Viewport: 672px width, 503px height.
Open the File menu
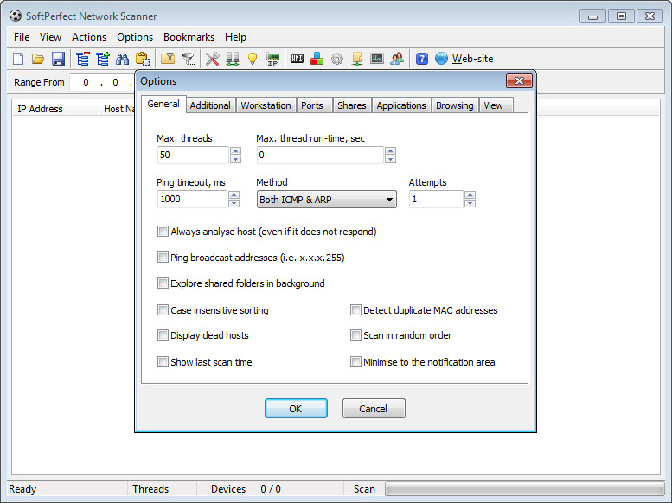(22, 37)
